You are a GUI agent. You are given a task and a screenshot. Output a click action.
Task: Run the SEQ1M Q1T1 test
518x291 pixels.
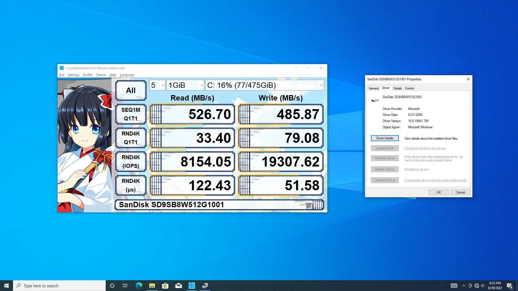(x=131, y=114)
